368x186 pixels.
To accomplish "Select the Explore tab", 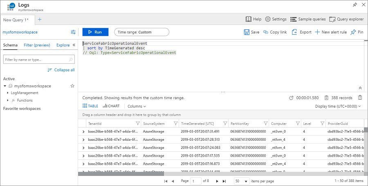I will pyautogui.click(x=63, y=45).
